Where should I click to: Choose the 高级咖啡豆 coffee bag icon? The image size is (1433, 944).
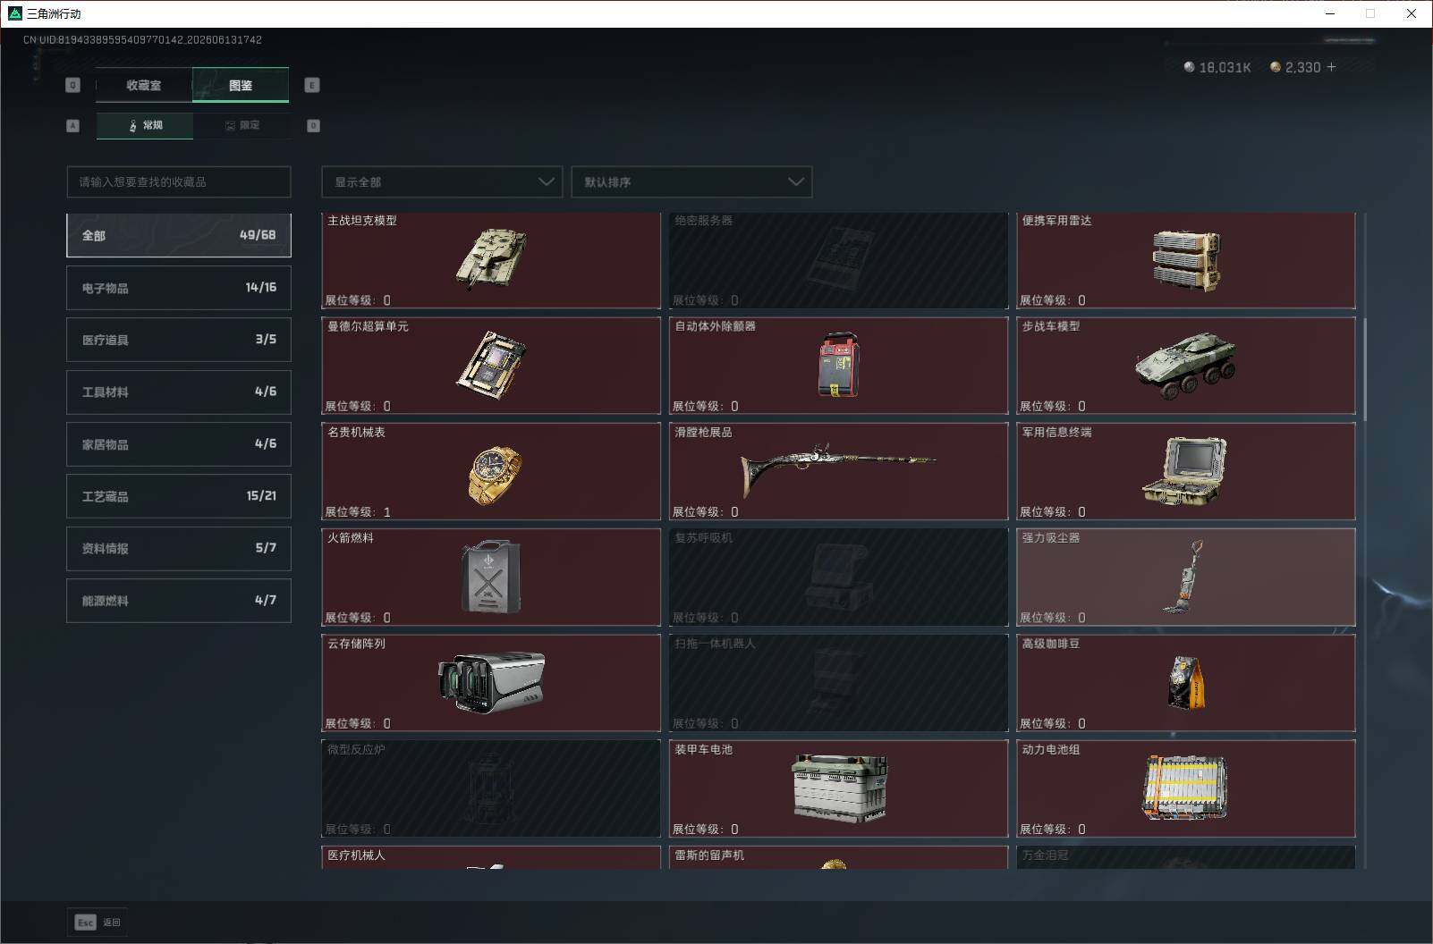[1186, 682]
